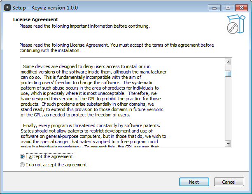Click title text 'Setup - Keyviz version 1.0.0'
This screenshot has height=194, width=252.
coord(45,7)
